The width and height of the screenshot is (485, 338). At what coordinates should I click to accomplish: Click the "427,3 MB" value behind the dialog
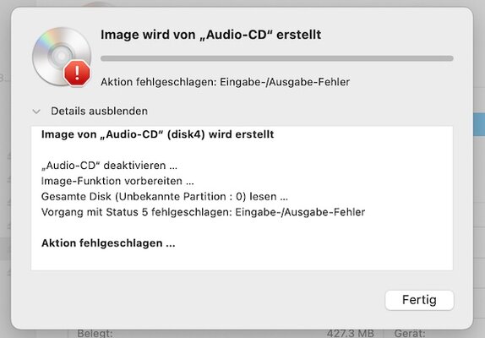351,334
